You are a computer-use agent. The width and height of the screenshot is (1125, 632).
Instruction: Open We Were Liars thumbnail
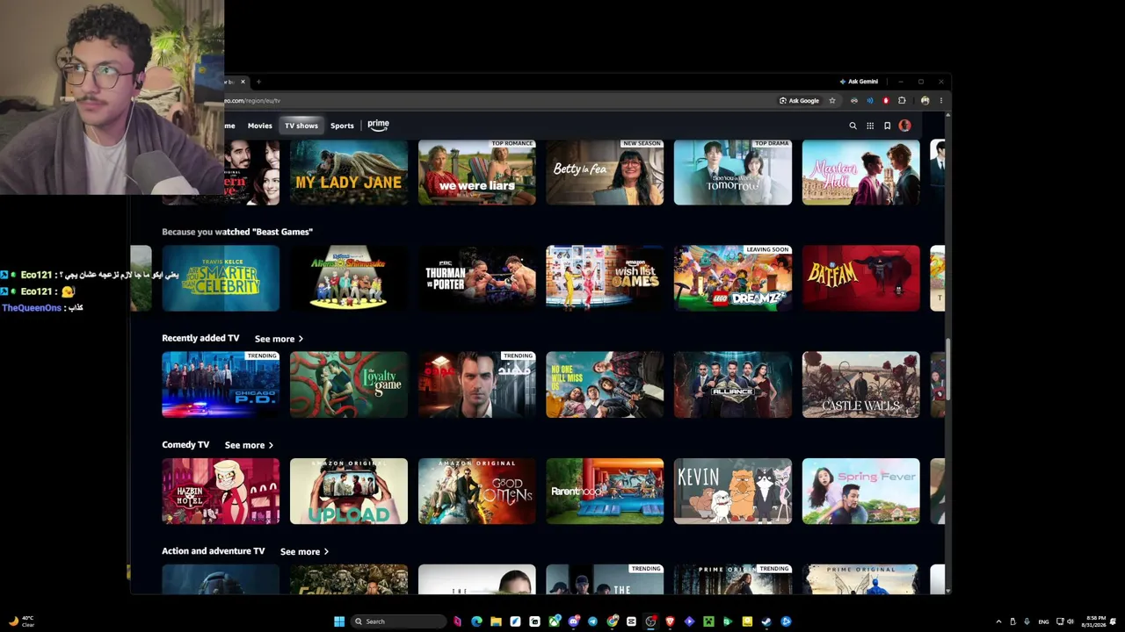(477, 173)
